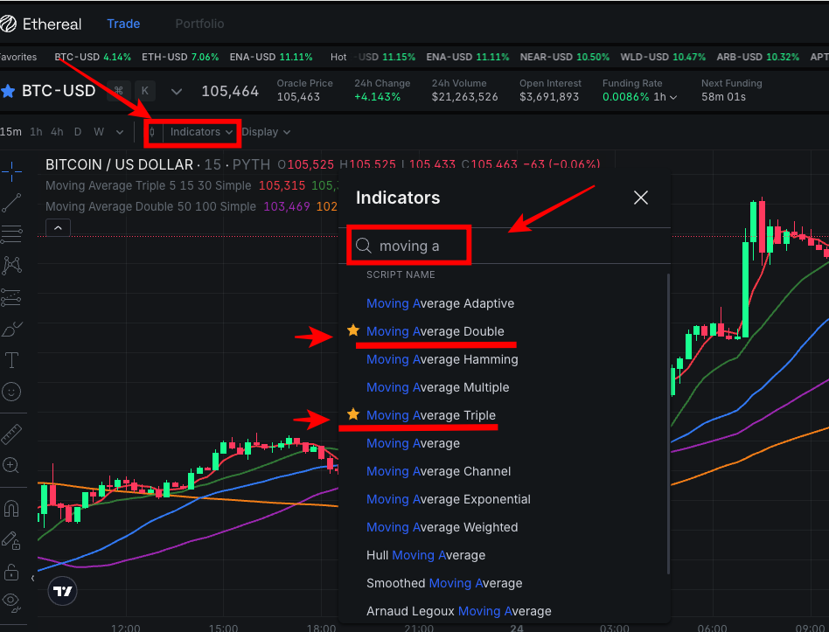
Task: Click the search magnifier icon in Indicators
Action: (363, 246)
